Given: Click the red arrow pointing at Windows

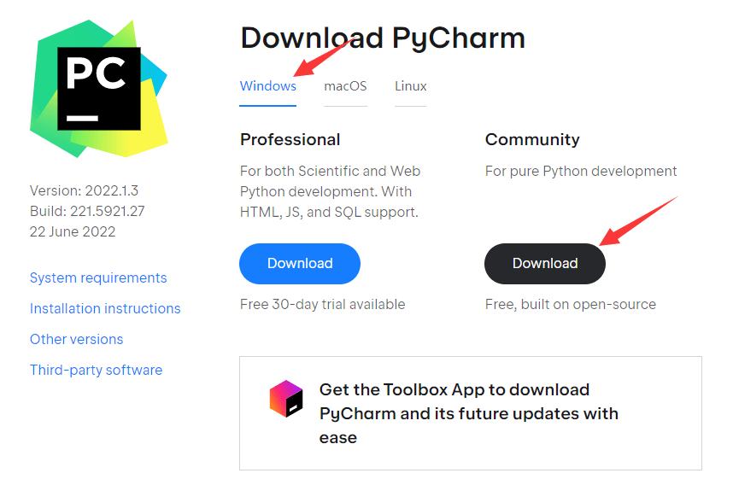Looking at the screenshot, I should tap(324, 57).
